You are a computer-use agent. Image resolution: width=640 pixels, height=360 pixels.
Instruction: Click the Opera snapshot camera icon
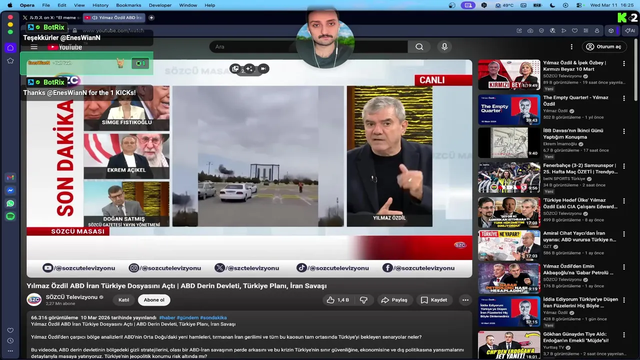coord(530,30)
